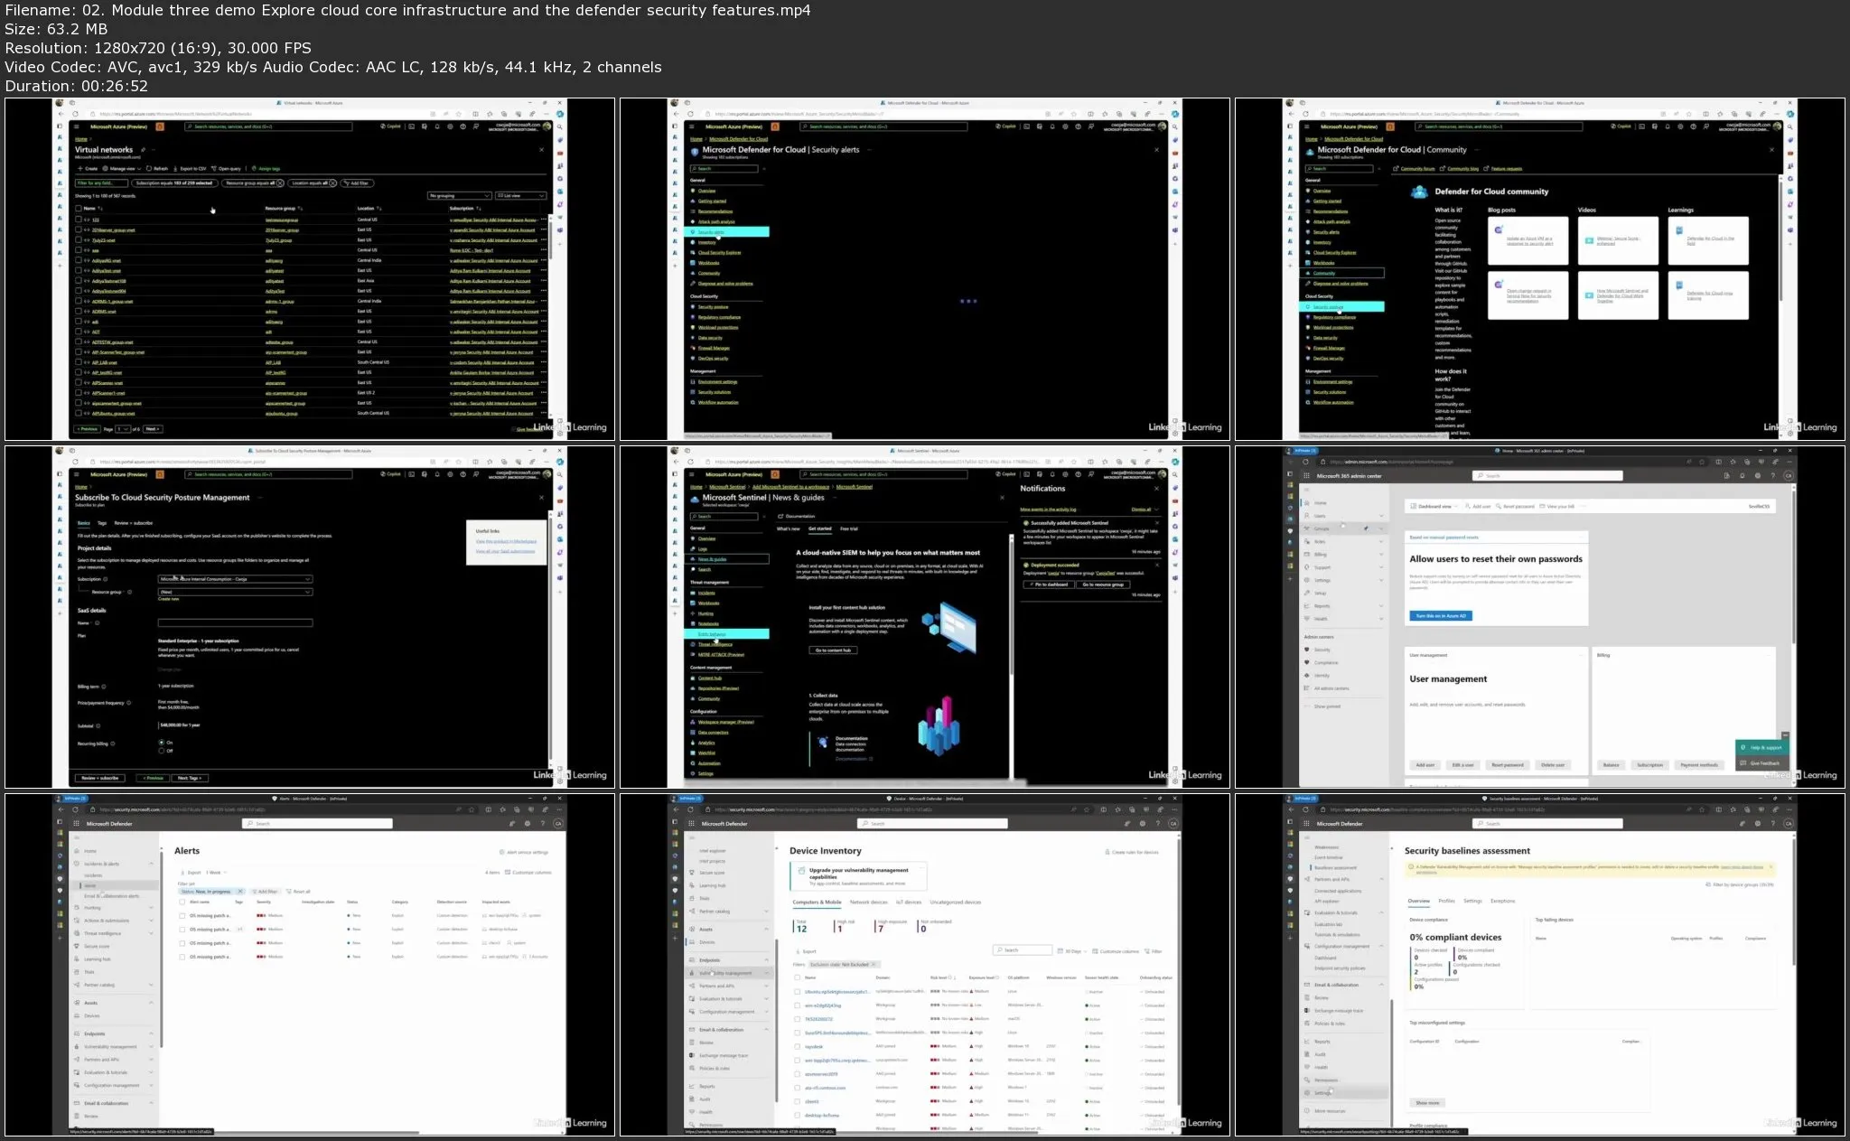Select Recurring billing Off radio button
1850x1141 pixels.
pos(162,751)
